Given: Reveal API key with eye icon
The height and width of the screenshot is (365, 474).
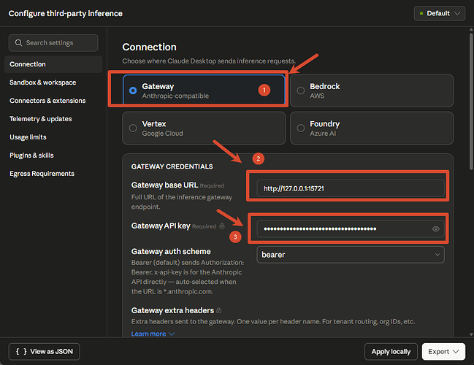Looking at the screenshot, I should [435, 228].
